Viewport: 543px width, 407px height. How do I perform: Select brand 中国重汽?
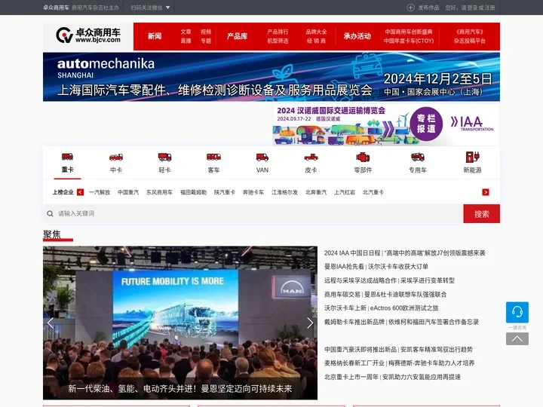click(x=128, y=192)
